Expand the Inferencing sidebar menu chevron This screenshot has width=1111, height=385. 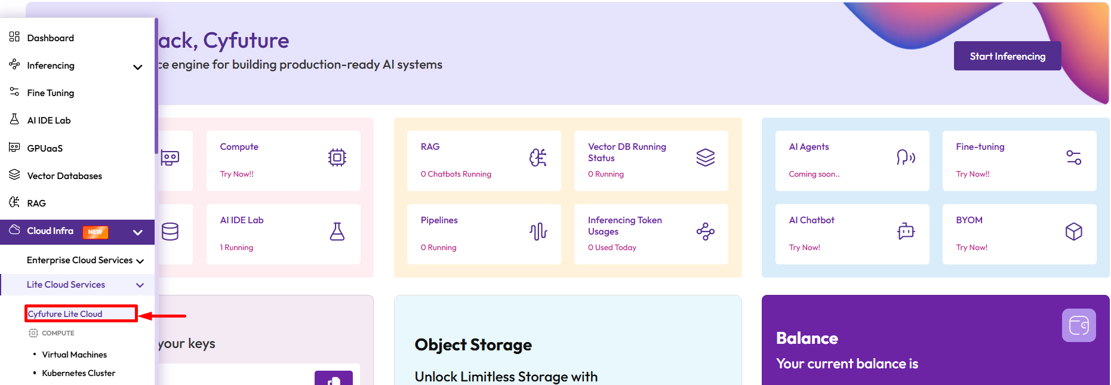138,67
